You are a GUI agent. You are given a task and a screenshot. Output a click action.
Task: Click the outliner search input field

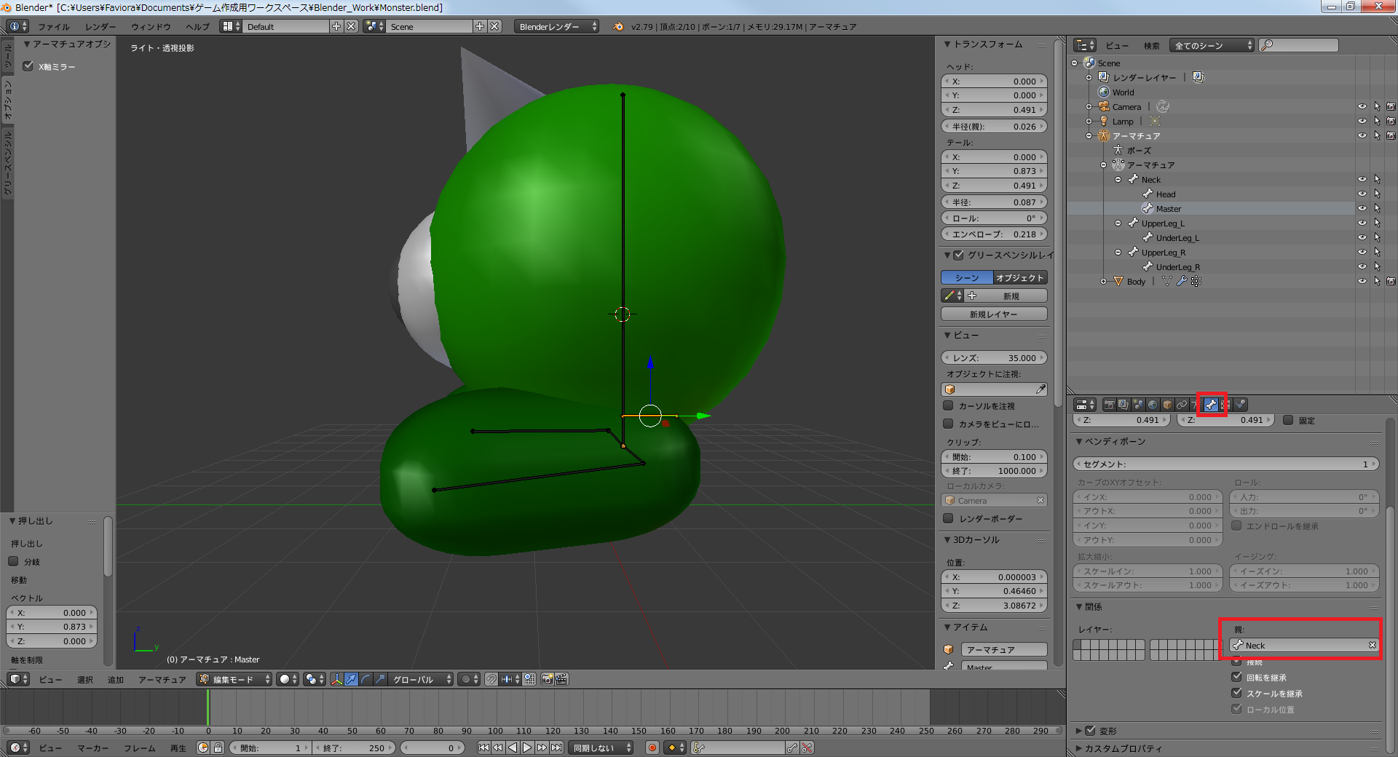tap(1299, 45)
